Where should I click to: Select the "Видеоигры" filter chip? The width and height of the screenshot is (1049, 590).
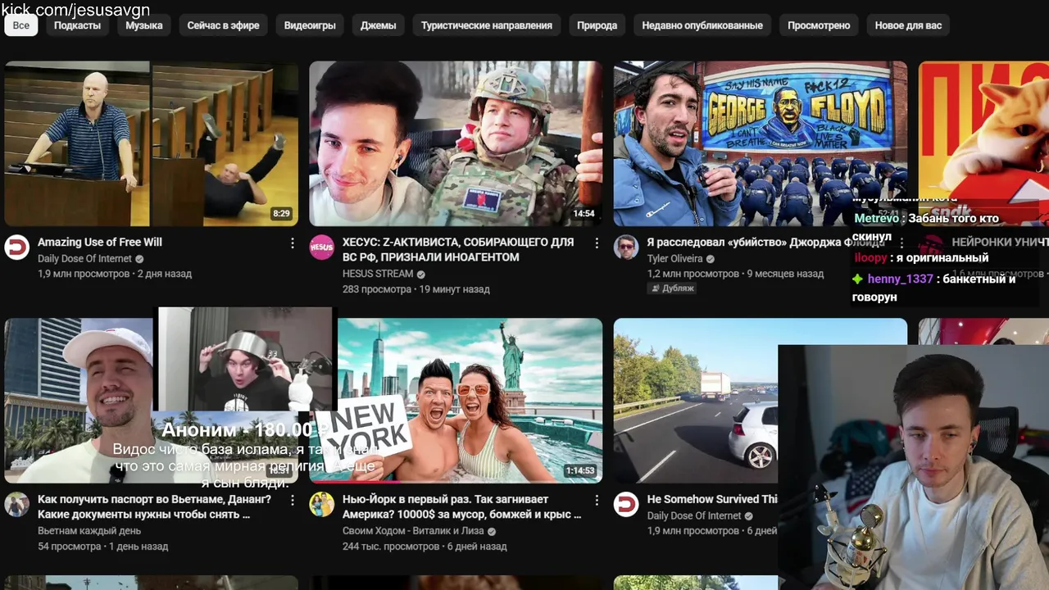(310, 25)
